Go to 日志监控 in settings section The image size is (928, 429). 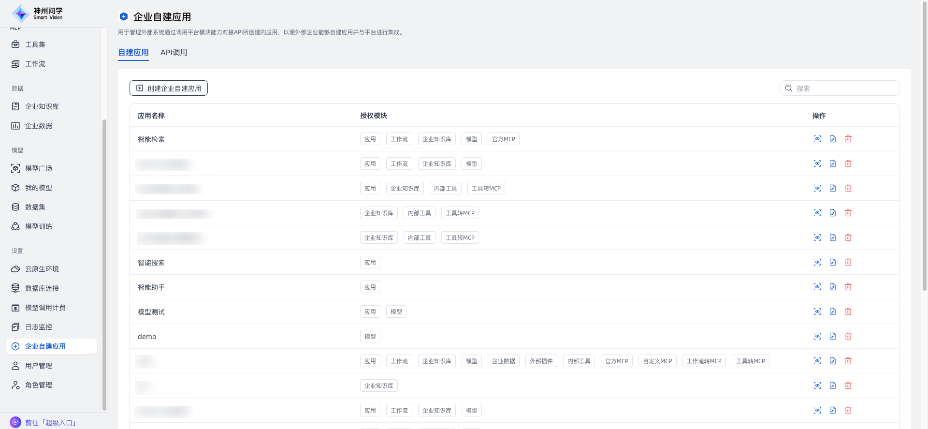[x=38, y=327]
